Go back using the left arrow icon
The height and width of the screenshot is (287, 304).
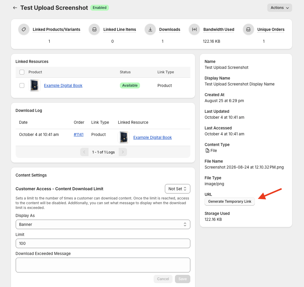[15, 8]
